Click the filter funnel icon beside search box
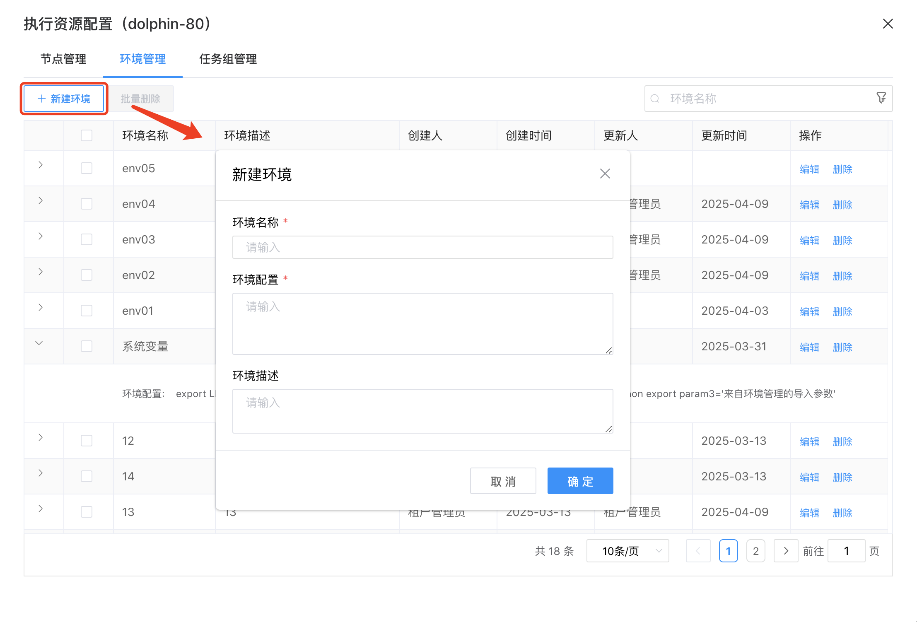917x622 pixels. point(881,98)
